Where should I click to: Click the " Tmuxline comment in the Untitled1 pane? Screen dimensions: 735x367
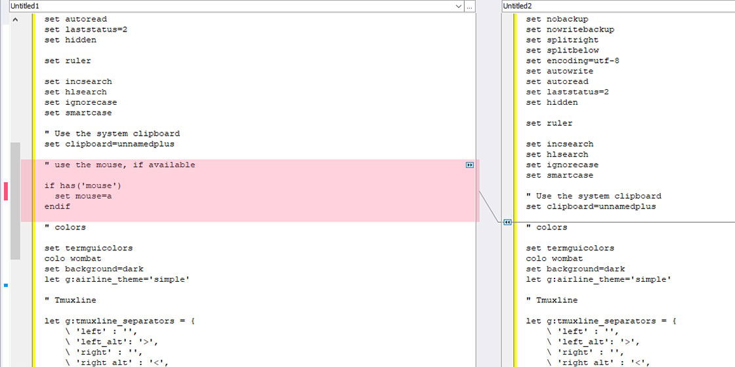[x=71, y=300]
